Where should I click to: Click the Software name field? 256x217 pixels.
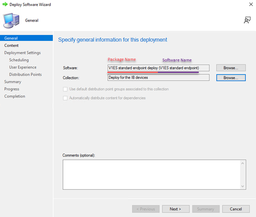click(x=159, y=68)
